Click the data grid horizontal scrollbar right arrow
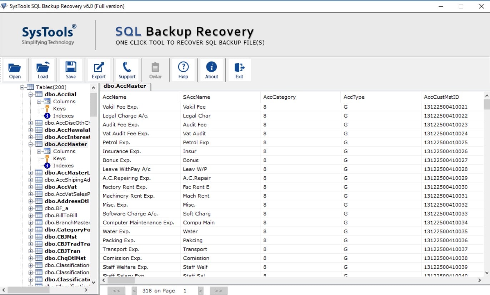Screen dimensions: 490x295 click(480, 280)
